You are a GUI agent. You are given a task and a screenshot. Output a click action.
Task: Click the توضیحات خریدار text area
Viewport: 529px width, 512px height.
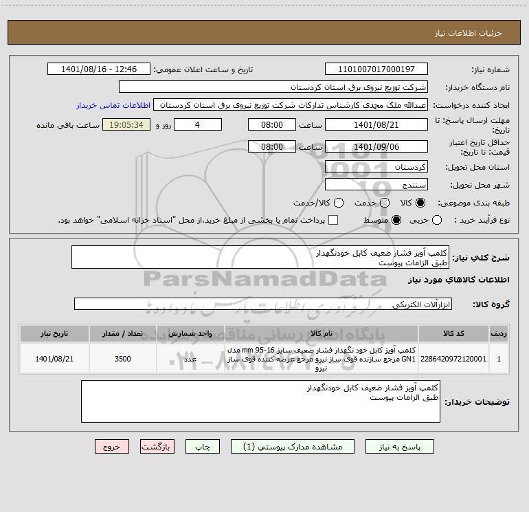[260, 401]
